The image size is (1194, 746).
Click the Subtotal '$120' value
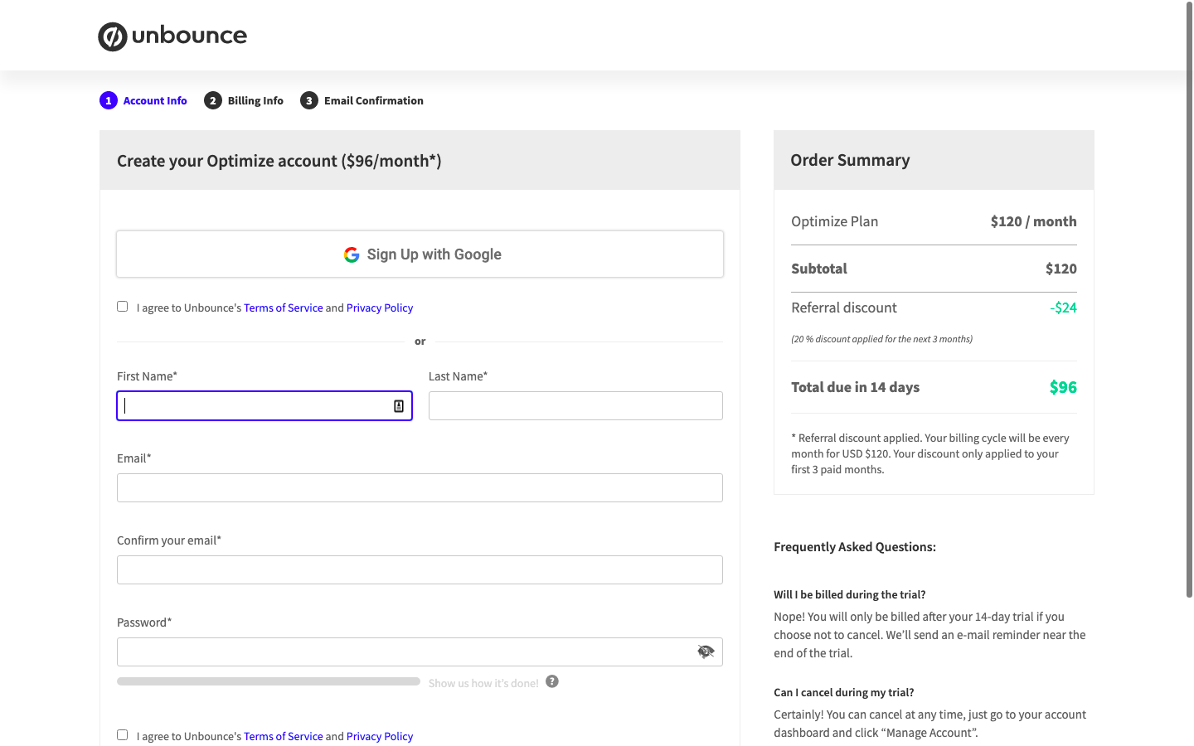pos(1061,269)
